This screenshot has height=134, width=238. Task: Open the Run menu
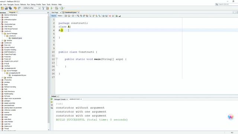point(28,4)
